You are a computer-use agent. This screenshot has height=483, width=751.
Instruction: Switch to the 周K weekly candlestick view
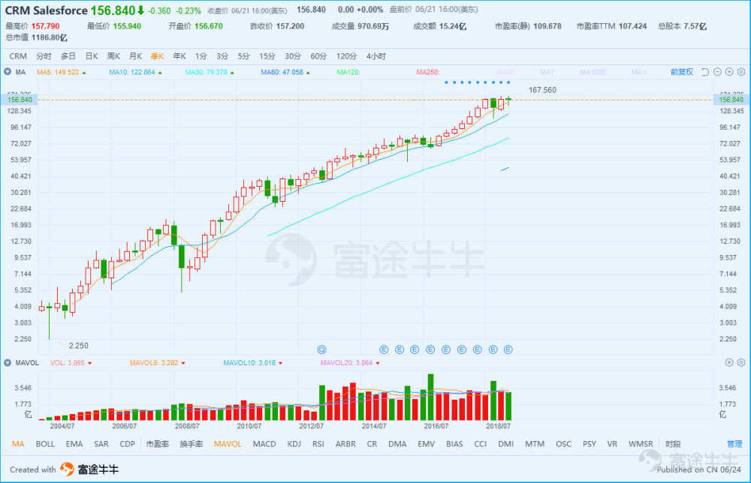[113, 56]
